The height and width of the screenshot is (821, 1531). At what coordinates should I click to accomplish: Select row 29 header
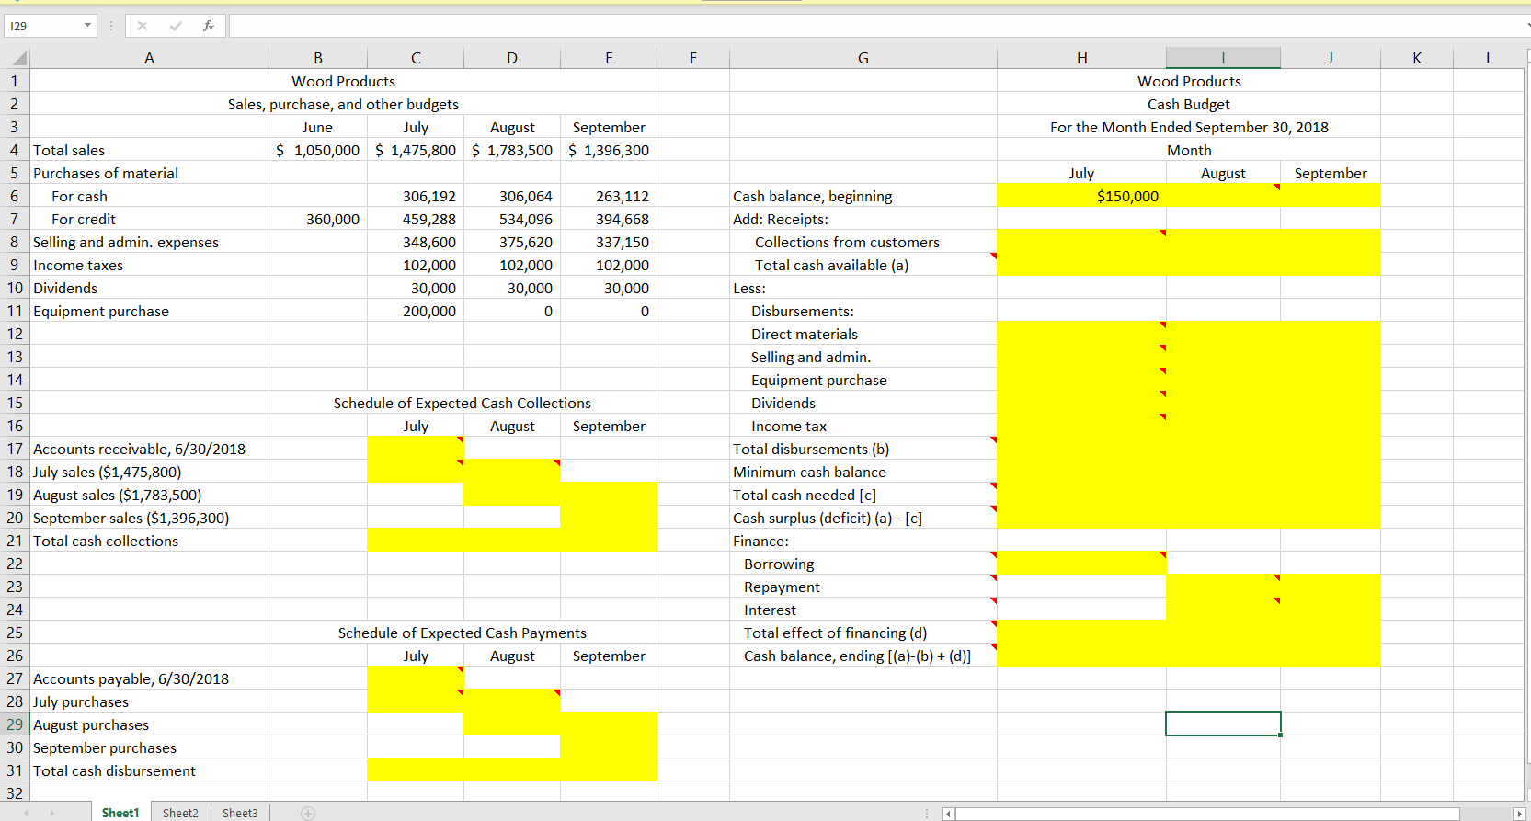click(15, 724)
